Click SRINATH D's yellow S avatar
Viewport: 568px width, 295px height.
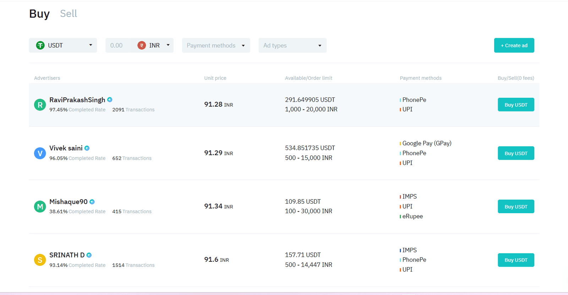tap(40, 260)
